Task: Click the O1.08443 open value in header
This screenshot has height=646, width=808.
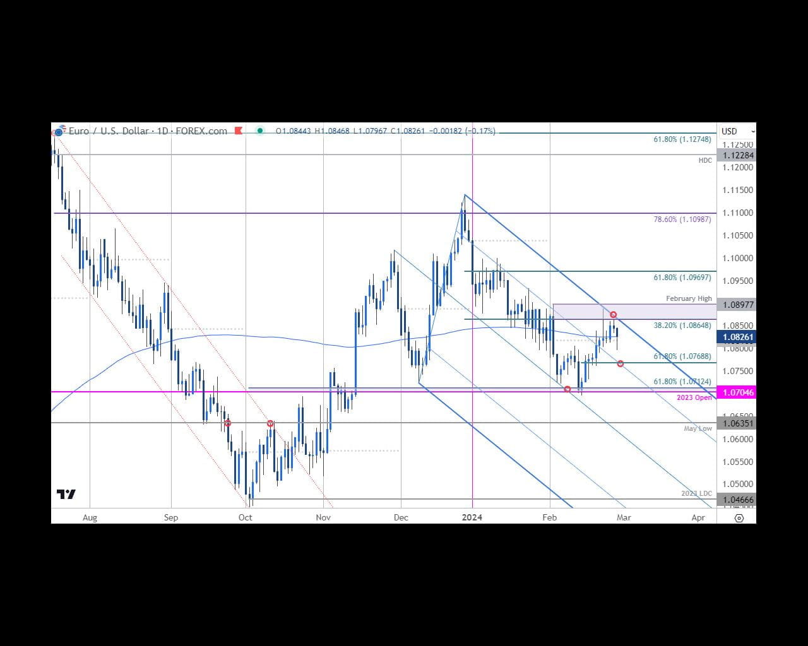Action: point(294,131)
